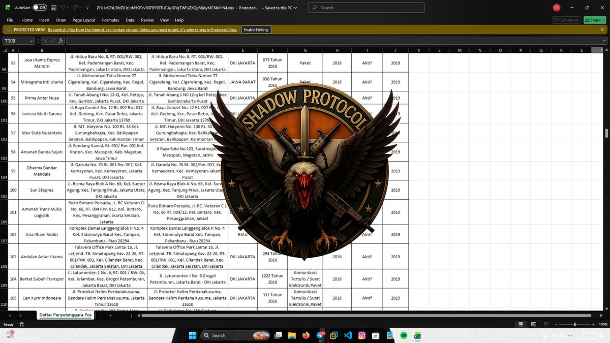Click cell 'Cen Kurir Indonesia'
This screenshot has height=343, width=610.
[42, 298]
